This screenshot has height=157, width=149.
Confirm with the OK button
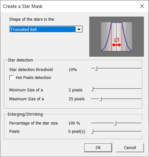coord(98,148)
